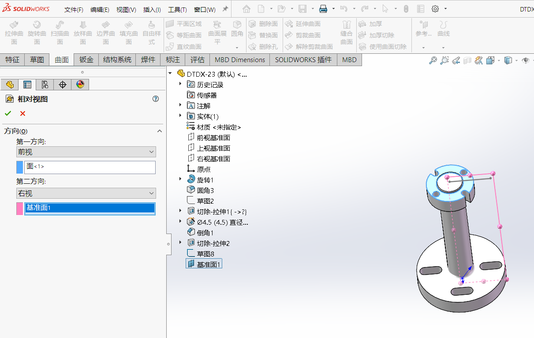The width and height of the screenshot is (534, 338).
Task: Switch to the 钣金 tab
Action: click(86, 60)
